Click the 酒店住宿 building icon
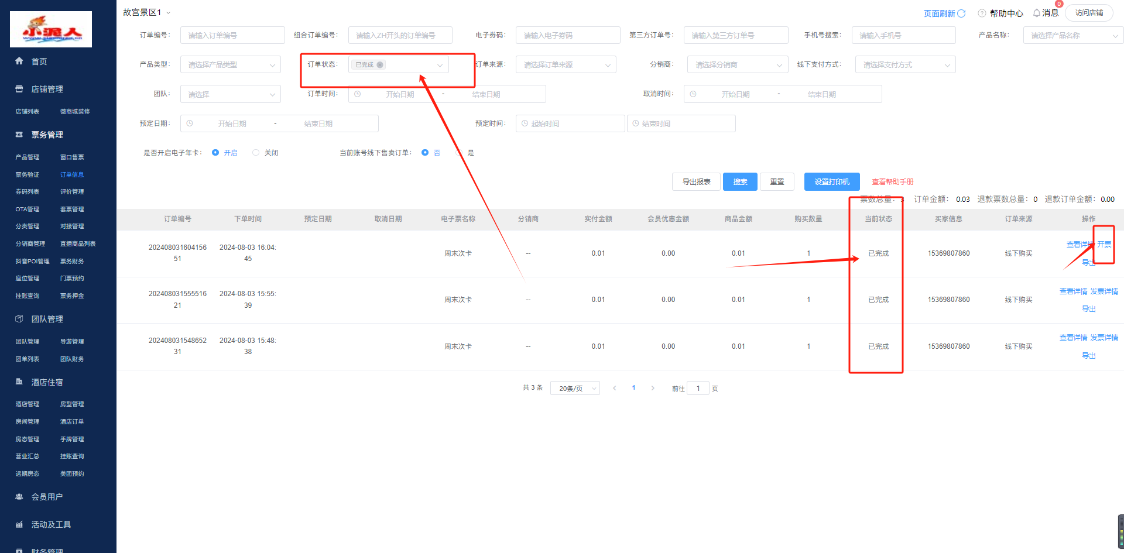1124x553 pixels. [19, 382]
